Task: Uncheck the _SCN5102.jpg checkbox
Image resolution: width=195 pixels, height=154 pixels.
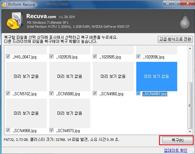Action: coord(8,93)
